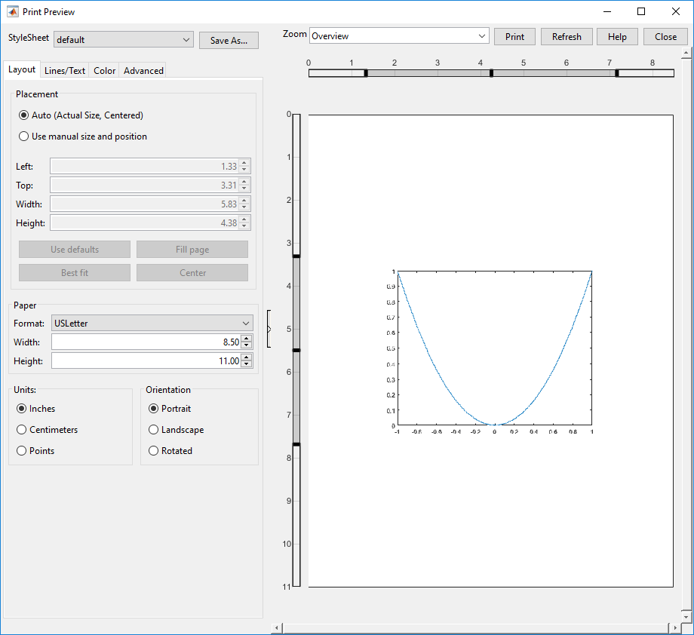The image size is (694, 635).
Task: Decrease the Top placement value
Action: 244,189
